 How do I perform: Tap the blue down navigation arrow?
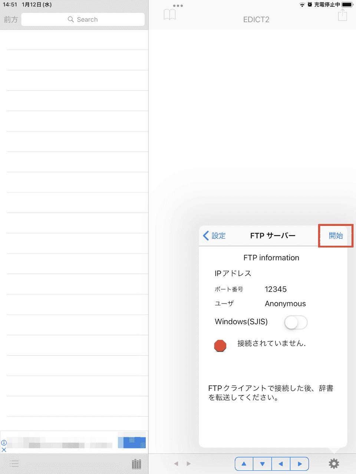point(262,463)
